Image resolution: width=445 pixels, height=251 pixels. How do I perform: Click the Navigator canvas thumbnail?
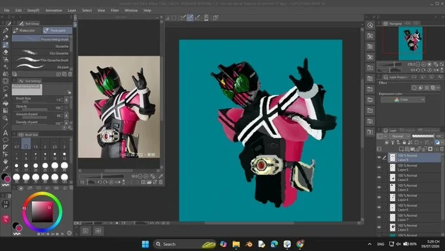(x=410, y=43)
